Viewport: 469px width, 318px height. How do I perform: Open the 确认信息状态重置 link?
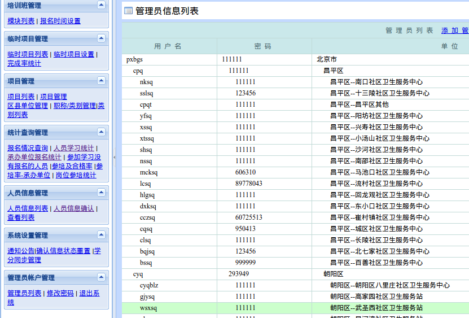click(x=63, y=251)
